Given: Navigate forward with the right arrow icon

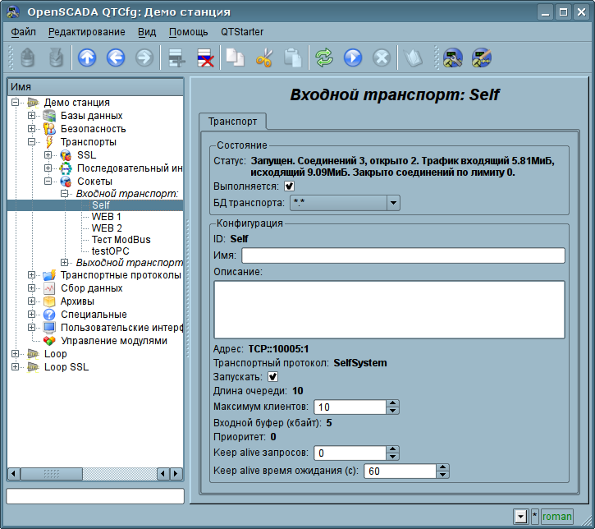Looking at the screenshot, I should [144, 58].
